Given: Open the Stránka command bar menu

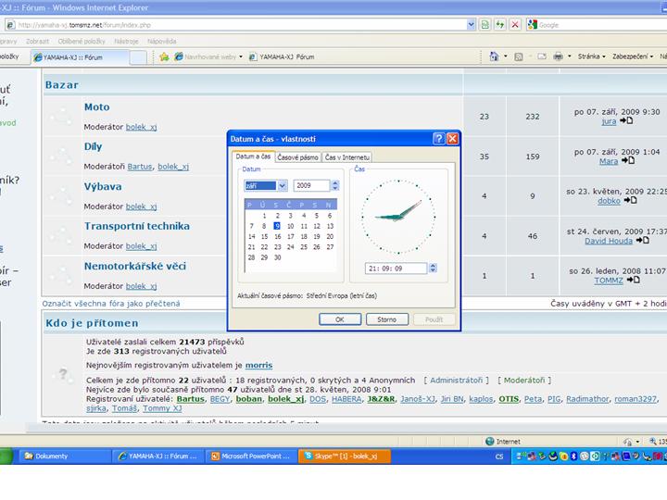Looking at the screenshot, I should point(590,56).
